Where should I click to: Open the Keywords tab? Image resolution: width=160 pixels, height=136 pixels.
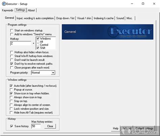point(7,10)
